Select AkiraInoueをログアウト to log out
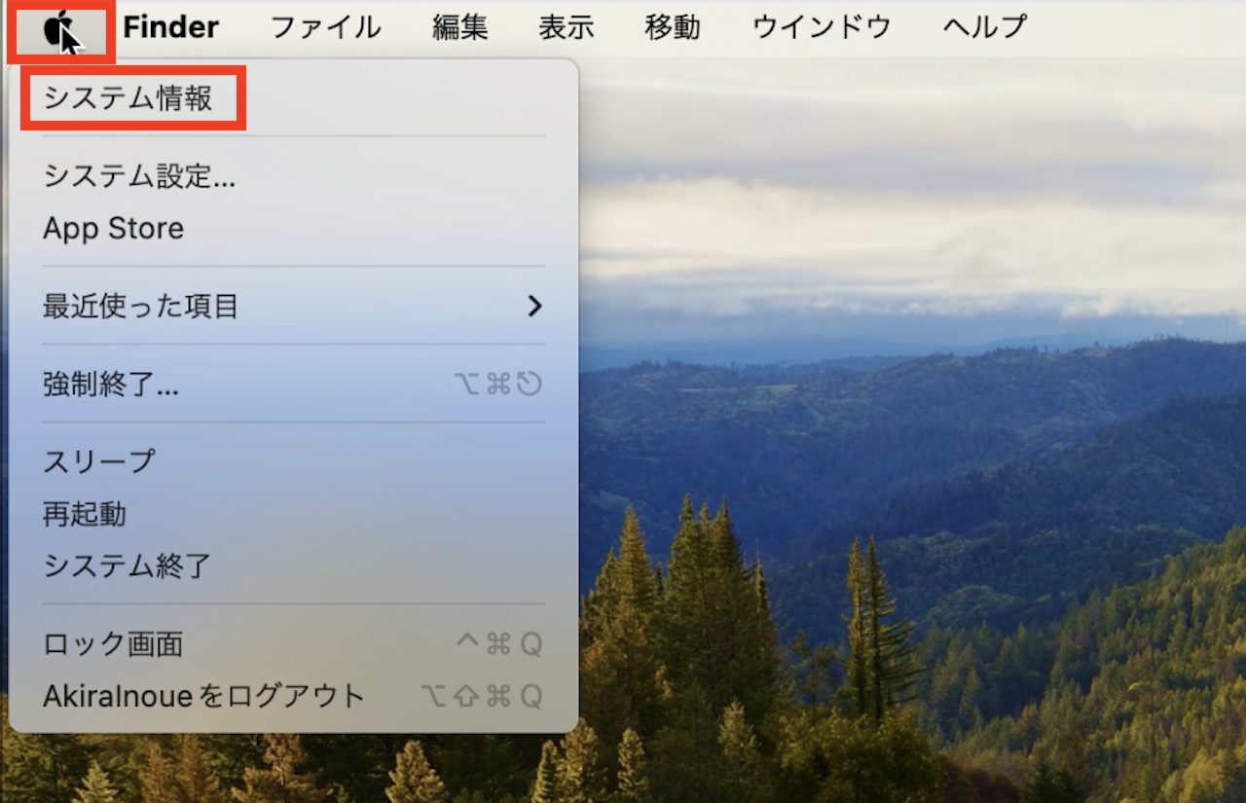 pyautogui.click(x=293, y=696)
